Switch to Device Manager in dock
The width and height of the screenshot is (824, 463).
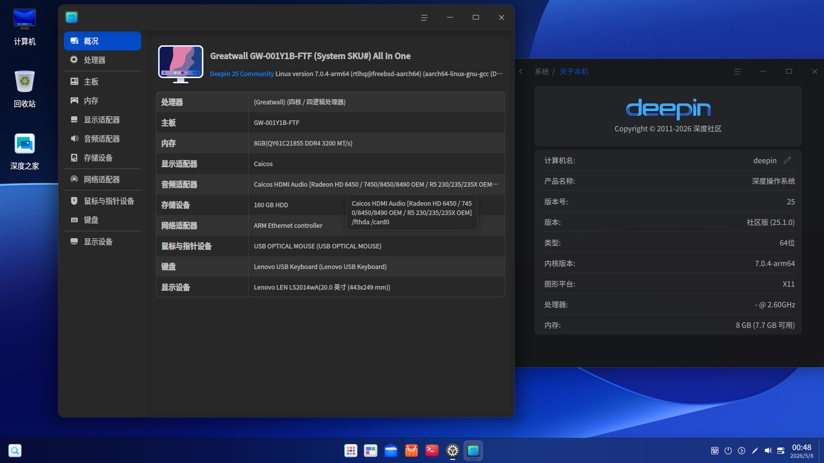coord(473,451)
